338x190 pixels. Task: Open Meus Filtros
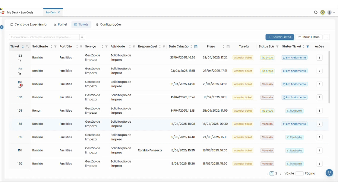pyautogui.click(x=309, y=37)
